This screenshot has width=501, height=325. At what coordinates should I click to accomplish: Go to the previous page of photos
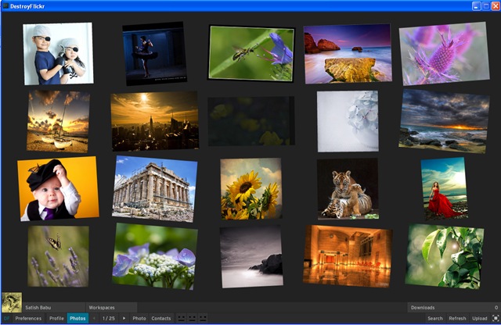(95, 319)
